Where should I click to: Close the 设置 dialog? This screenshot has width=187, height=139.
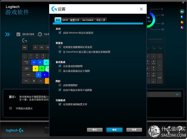click(141, 9)
